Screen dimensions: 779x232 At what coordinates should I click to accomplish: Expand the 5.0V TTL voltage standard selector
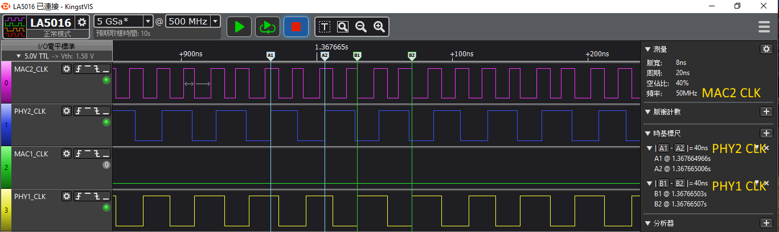click(19, 56)
